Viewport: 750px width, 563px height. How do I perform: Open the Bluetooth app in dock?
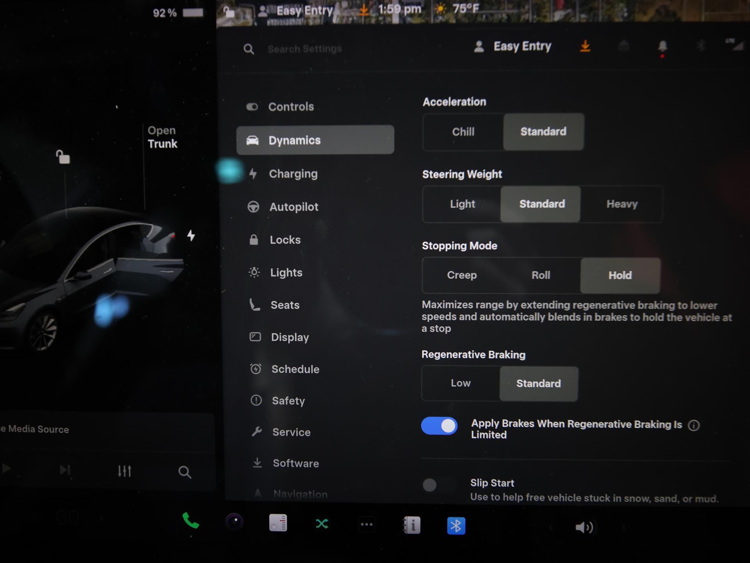coord(456,525)
